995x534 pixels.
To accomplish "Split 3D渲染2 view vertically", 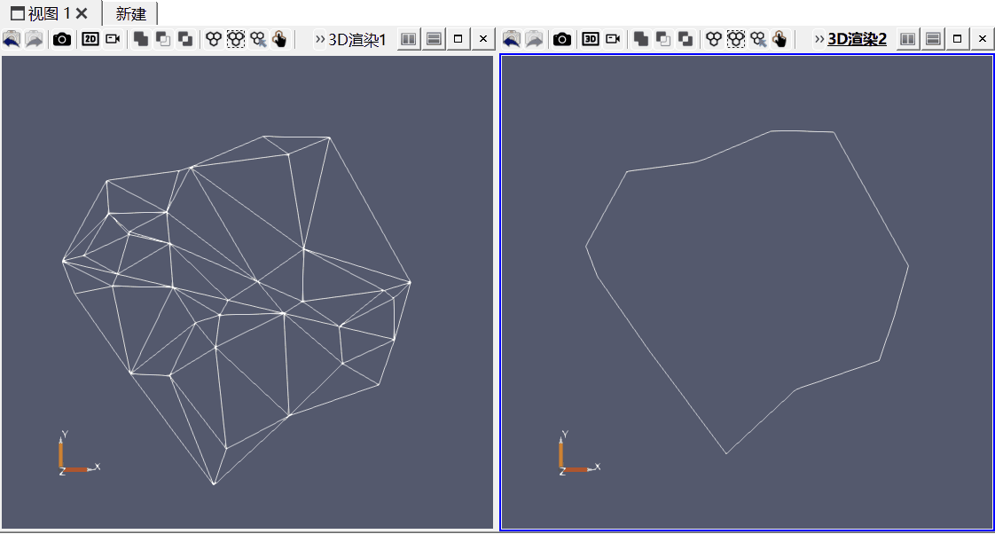I will coord(934,39).
